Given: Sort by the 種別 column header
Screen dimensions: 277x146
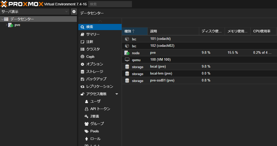Looking at the screenshot, I should 135,31.
